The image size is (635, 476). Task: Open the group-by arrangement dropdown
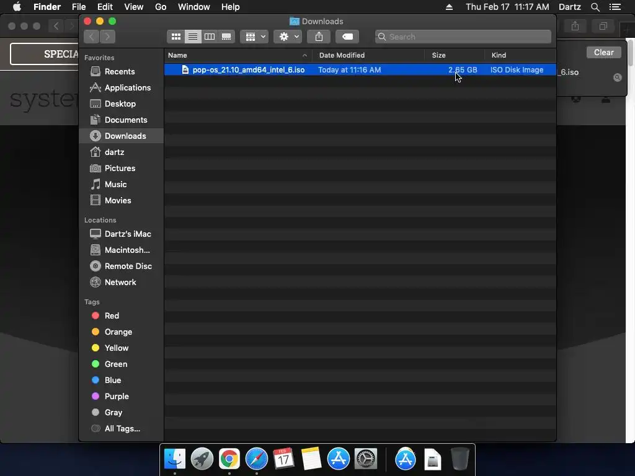(x=254, y=37)
